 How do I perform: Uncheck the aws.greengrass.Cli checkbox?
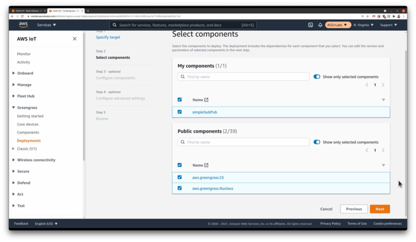[x=179, y=177]
